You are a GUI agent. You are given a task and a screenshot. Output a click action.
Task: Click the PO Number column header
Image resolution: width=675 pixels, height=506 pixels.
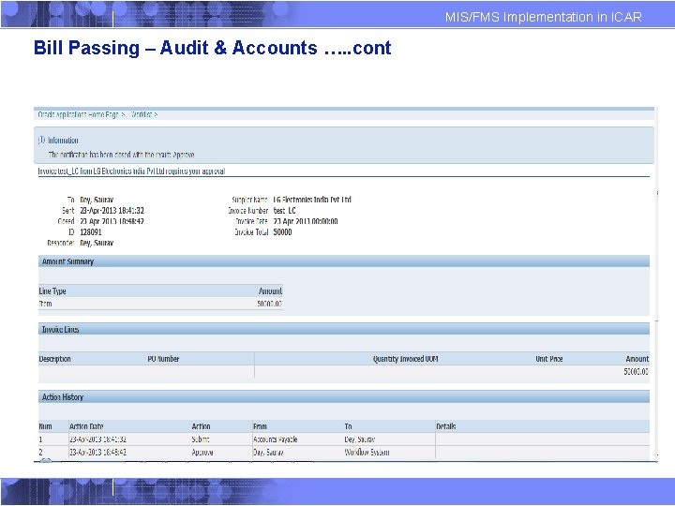(163, 359)
